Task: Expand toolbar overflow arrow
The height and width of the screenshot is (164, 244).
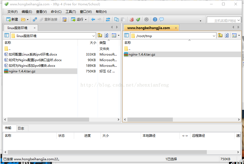Action: tap(200, 21)
